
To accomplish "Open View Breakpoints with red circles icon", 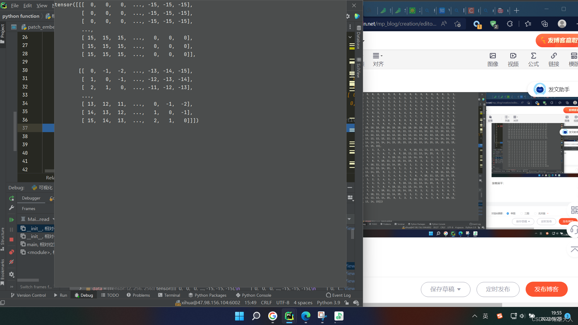I will (x=11, y=252).
